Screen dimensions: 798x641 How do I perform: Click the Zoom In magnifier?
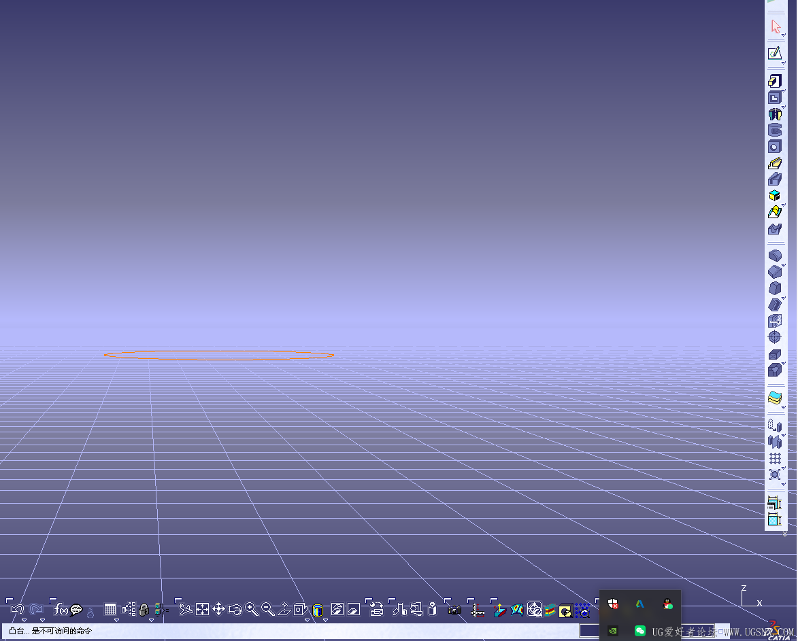point(252,610)
